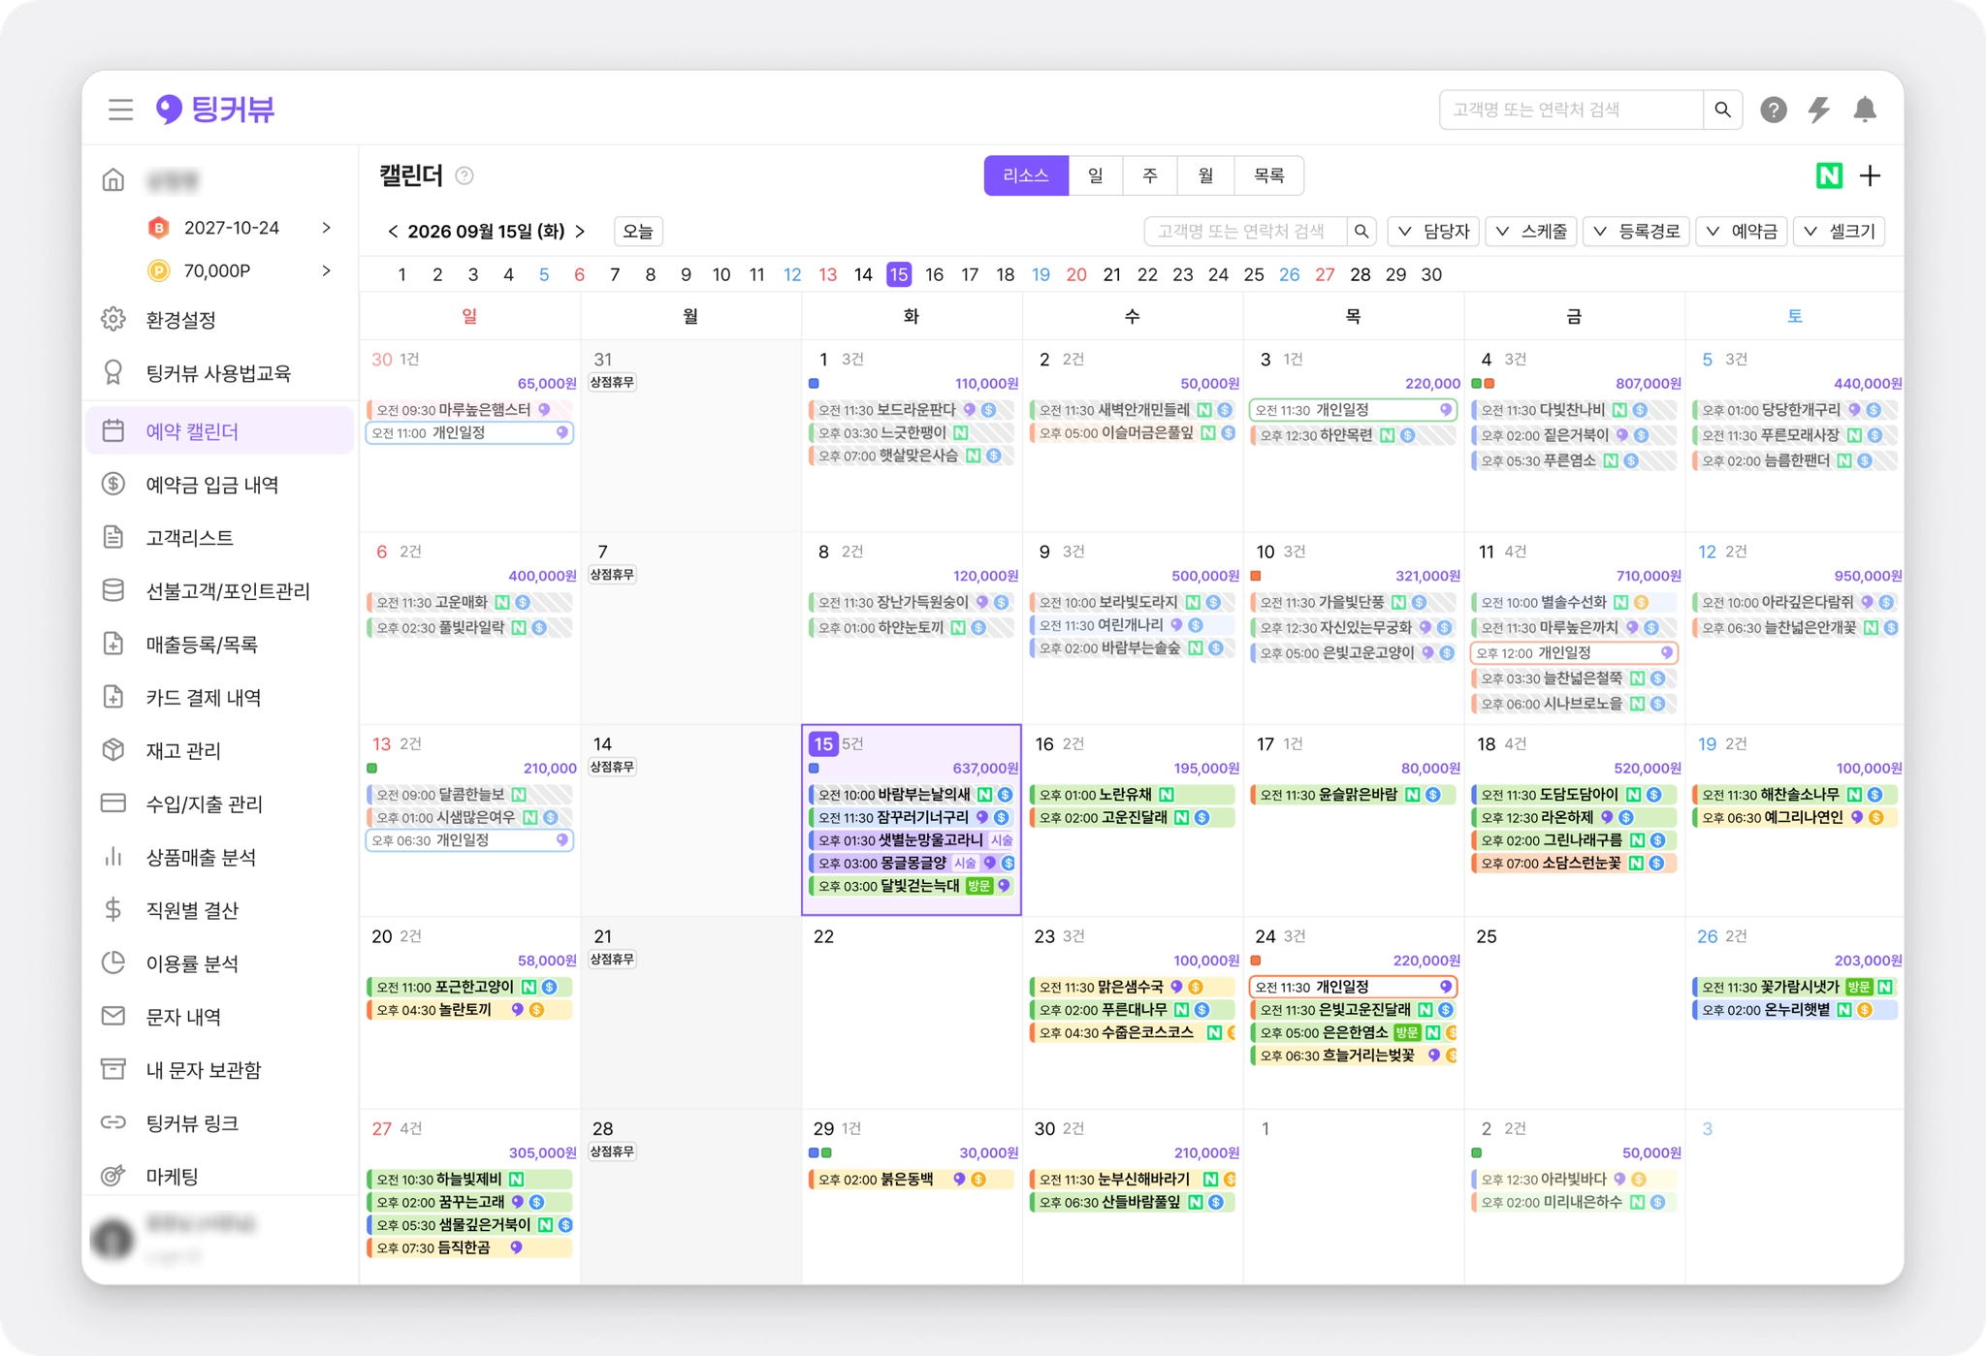Switch to 목록 view tab
Viewport: 1986px width, 1356px height.
[x=1268, y=175]
